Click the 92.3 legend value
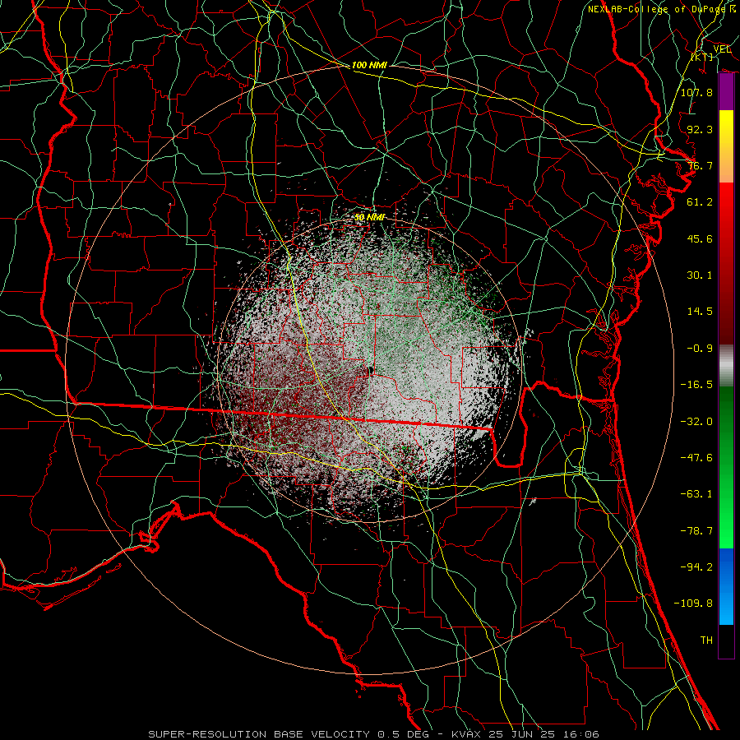Viewport: 740px width, 740px height. pos(700,129)
